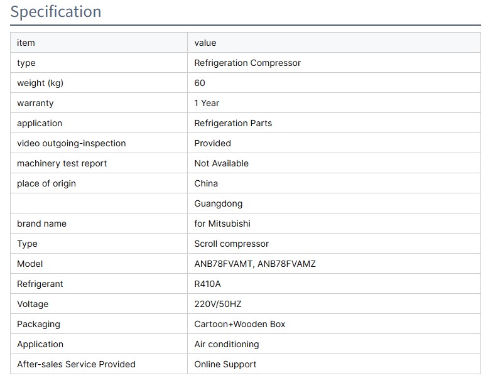Select the R410A refrigerant value
The width and height of the screenshot is (493, 383).
coord(207,284)
